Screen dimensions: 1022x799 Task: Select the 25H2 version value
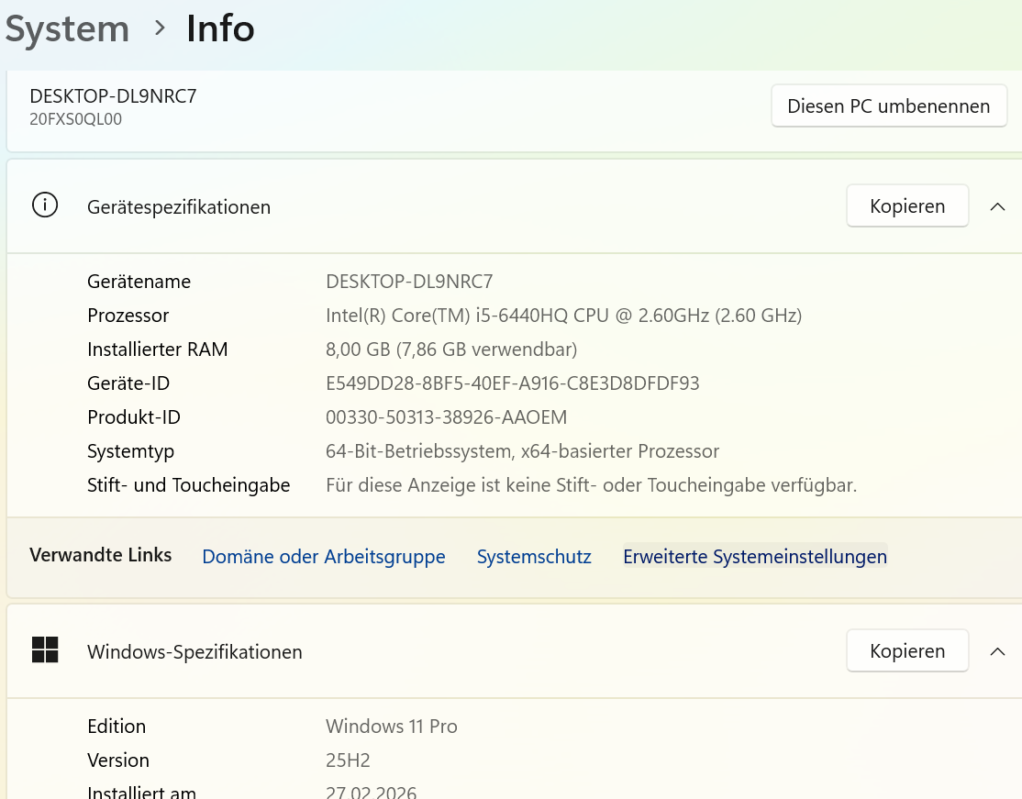[348, 760]
